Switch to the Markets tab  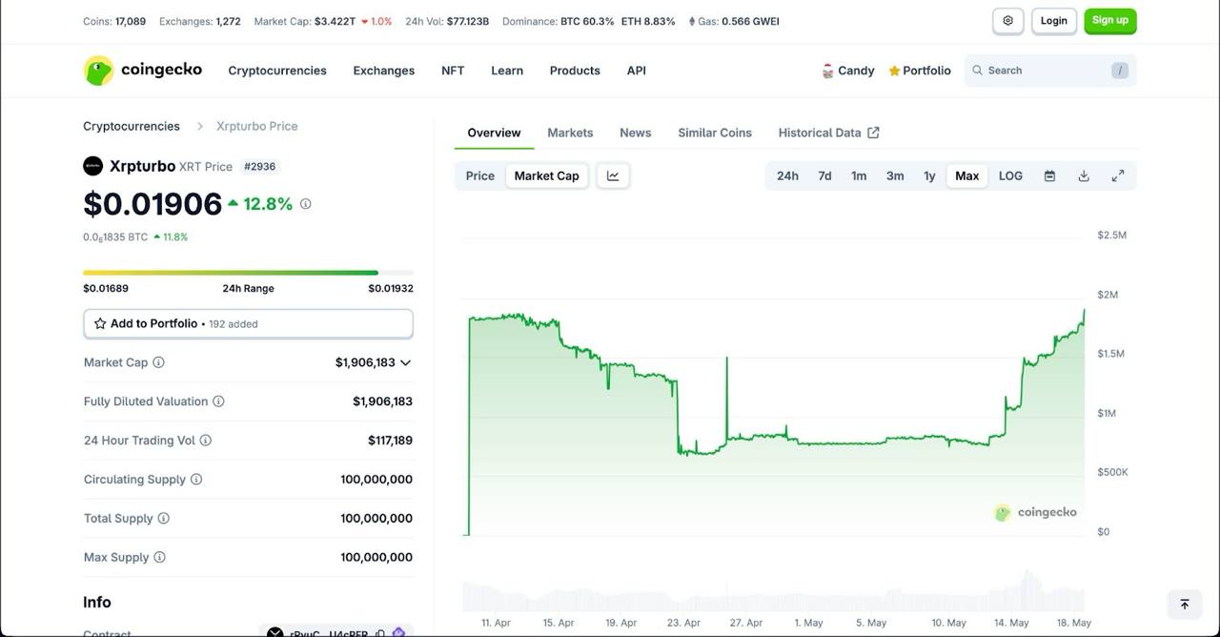(x=570, y=133)
